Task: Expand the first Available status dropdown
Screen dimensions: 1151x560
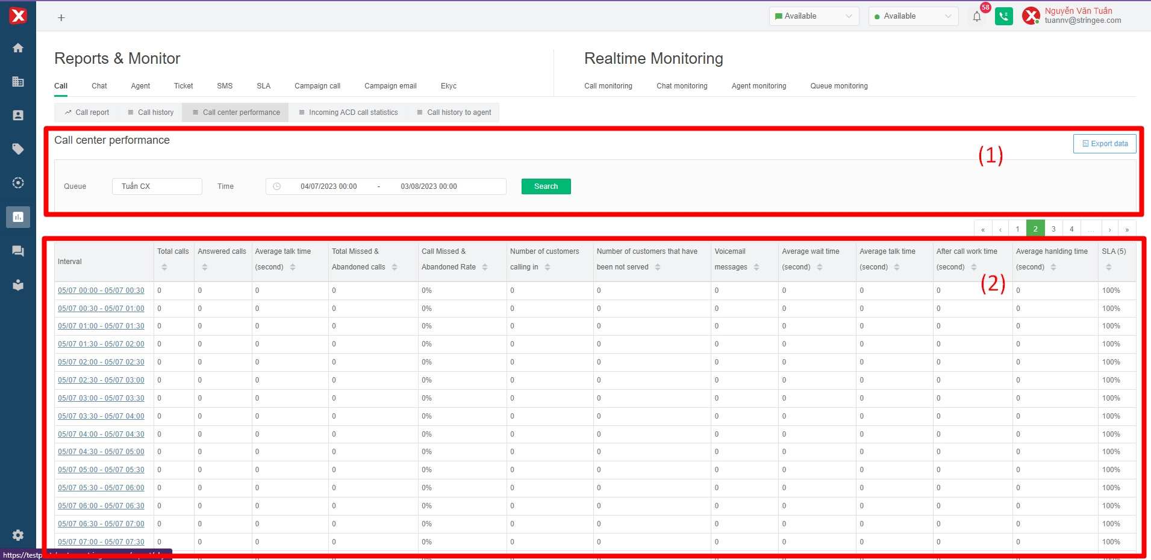Action: click(814, 16)
